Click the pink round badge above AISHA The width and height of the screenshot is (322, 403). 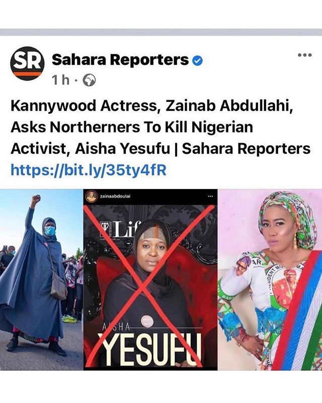click(x=147, y=322)
